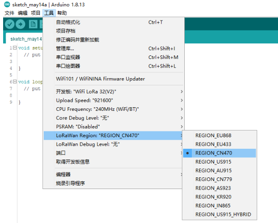Expand the 编程器 programmer submenu
This screenshot has height=223, width=278.
pyautogui.click(x=113, y=174)
